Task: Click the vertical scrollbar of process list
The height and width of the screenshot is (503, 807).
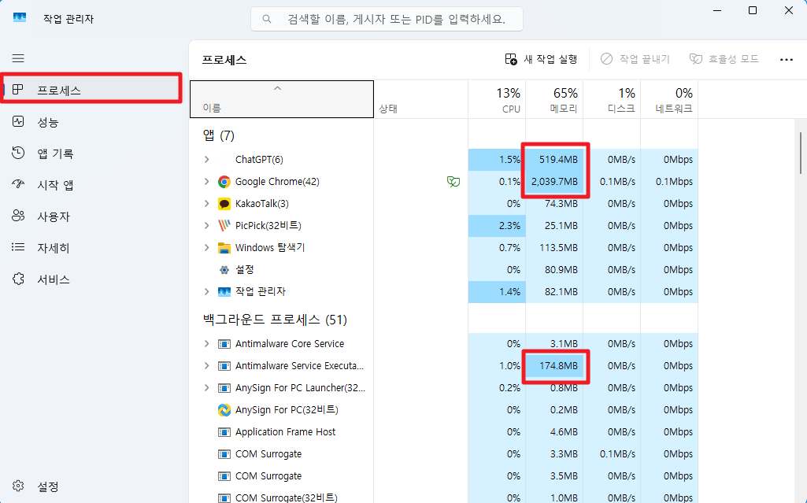Action: tap(801, 153)
